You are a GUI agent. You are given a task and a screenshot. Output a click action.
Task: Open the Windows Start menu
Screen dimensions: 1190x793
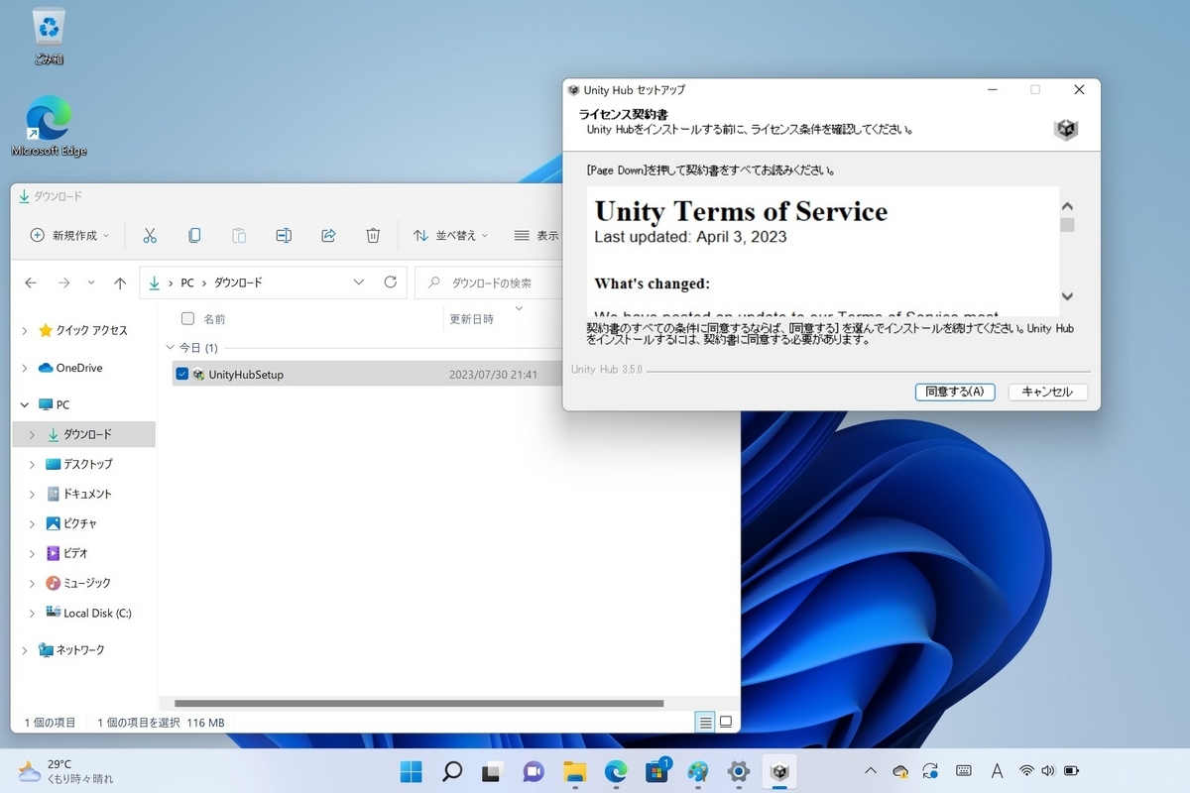coord(411,771)
